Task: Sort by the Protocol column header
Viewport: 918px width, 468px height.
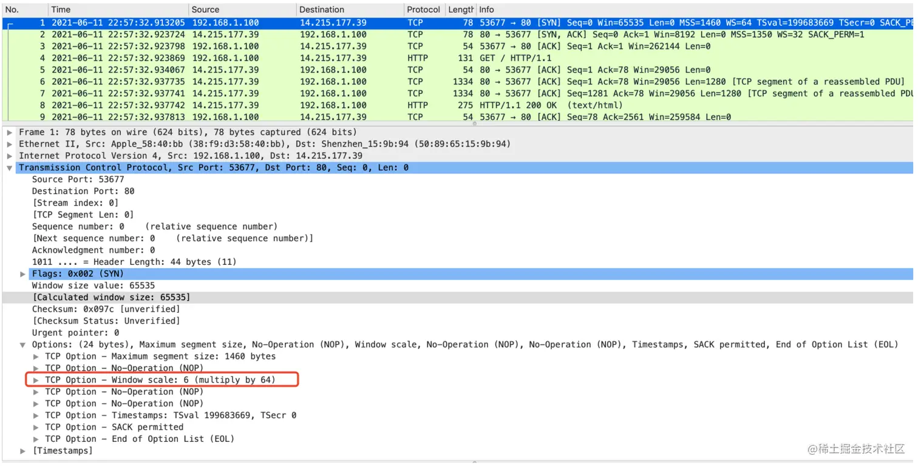Action: [x=424, y=10]
